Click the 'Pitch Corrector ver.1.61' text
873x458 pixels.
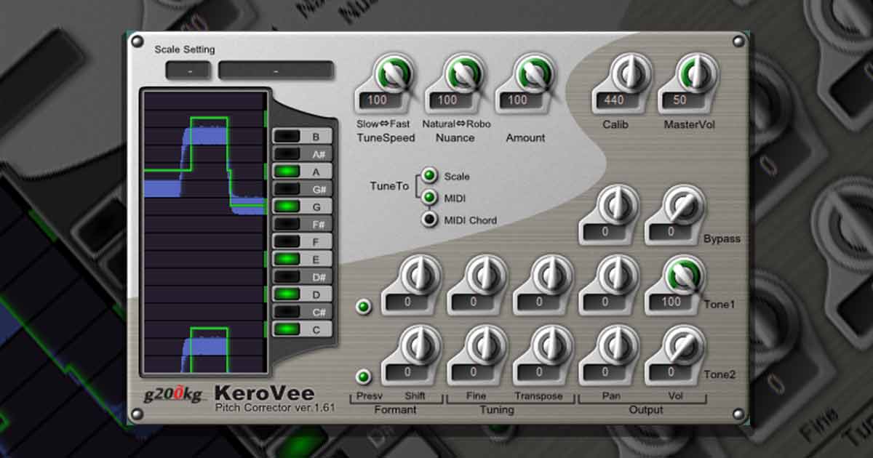click(x=275, y=408)
